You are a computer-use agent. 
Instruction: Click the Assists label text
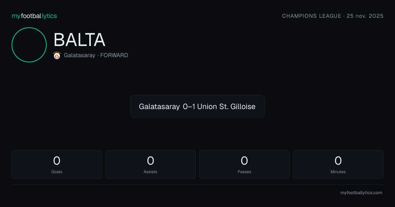[x=150, y=172]
